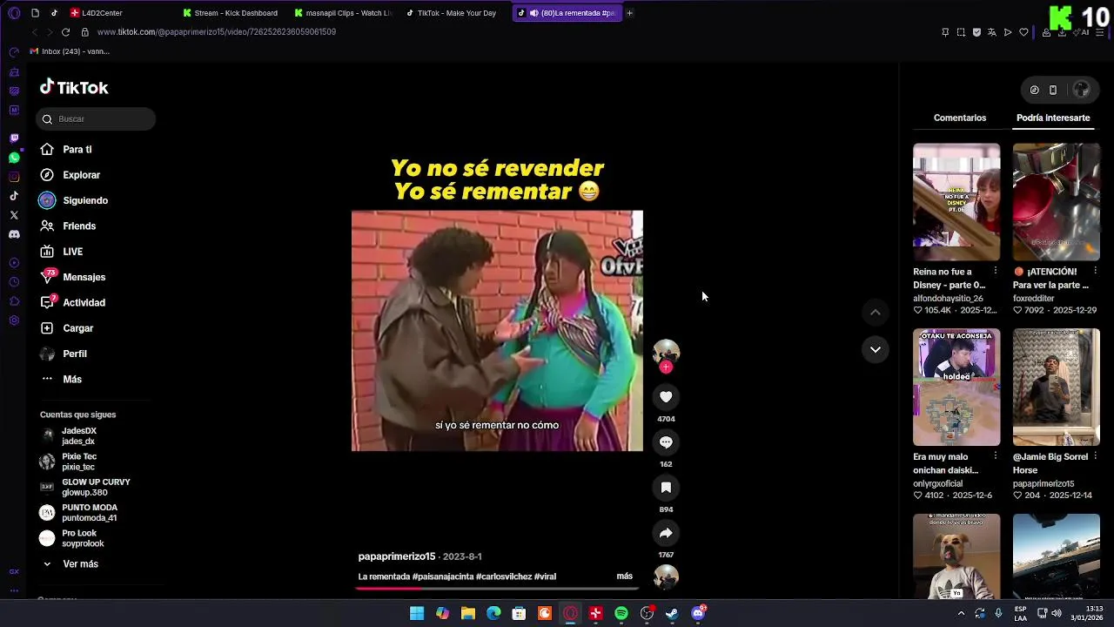This screenshot has height=627, width=1114.
Task: Go to the next video with down arrow
Action: 876,349
